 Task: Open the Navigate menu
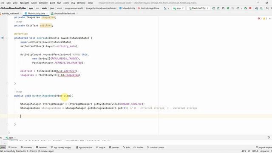pos(25,3)
